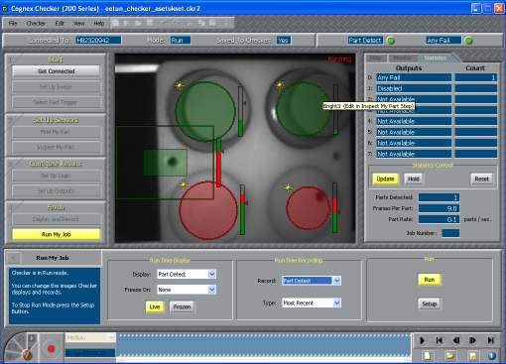506x364 pixels.
Task: Click the red record button
Action: 52,348
